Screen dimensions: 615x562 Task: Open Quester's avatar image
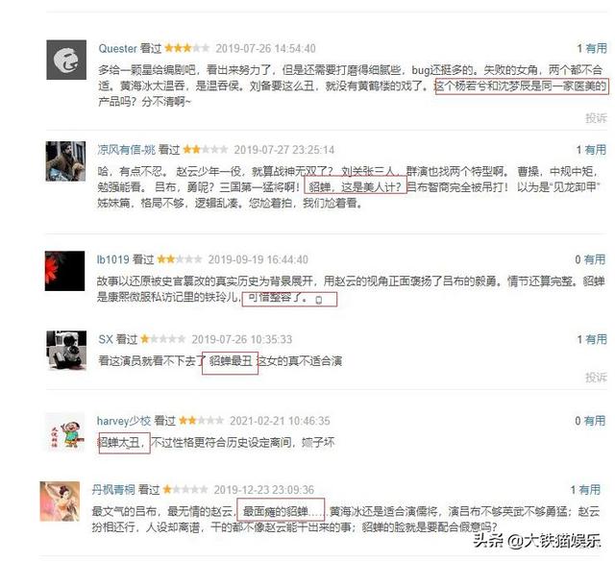66,60
